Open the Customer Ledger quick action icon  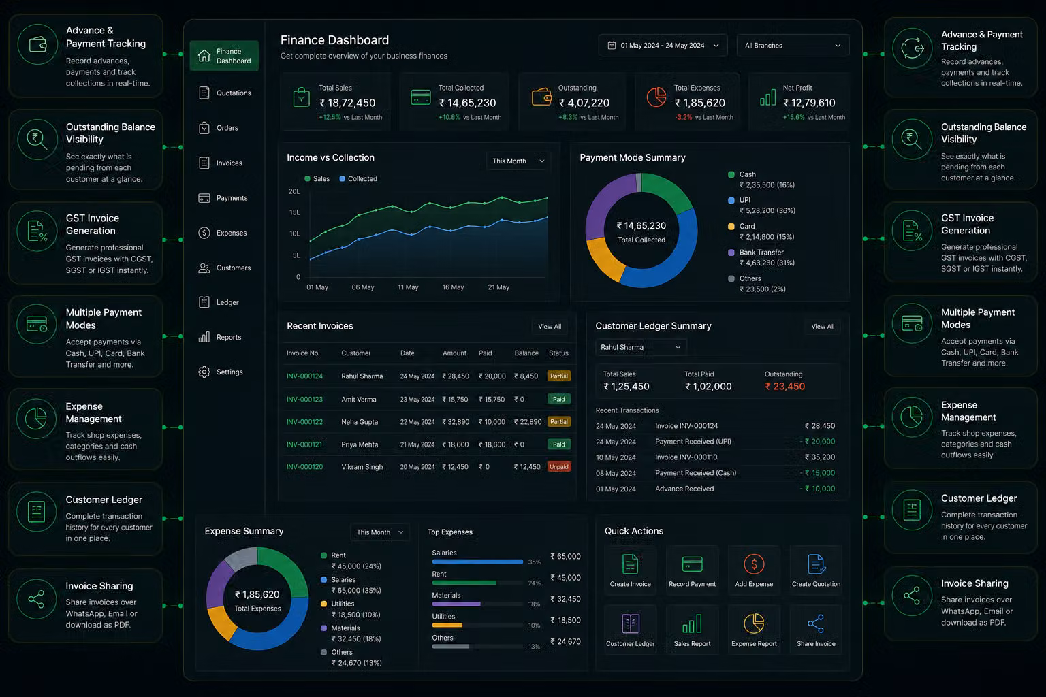point(630,623)
